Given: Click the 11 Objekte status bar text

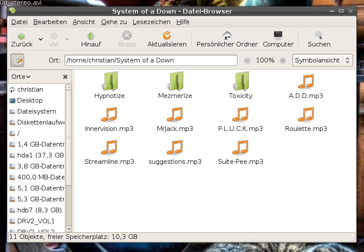Looking at the screenshot, I should pos(73,237).
